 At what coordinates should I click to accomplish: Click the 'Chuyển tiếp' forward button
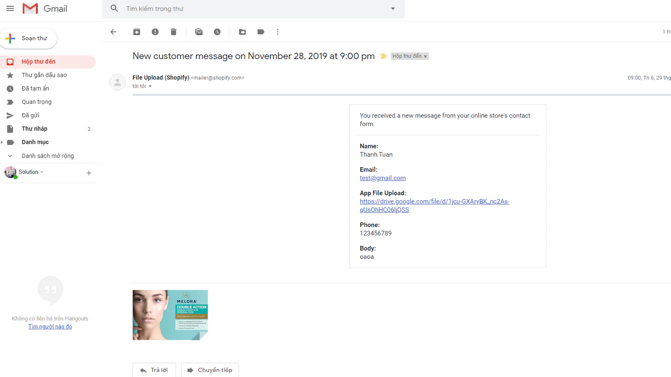click(210, 370)
